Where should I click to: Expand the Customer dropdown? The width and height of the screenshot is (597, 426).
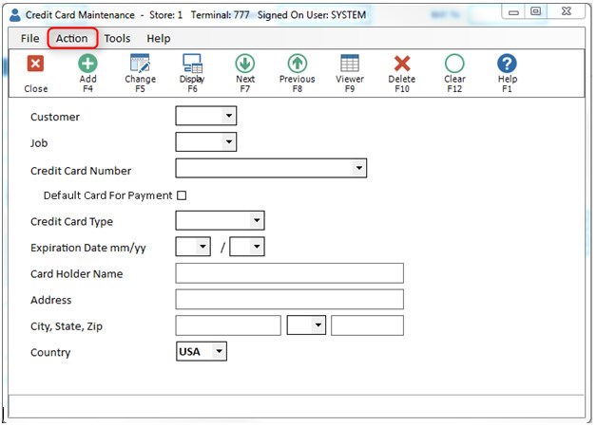228,117
